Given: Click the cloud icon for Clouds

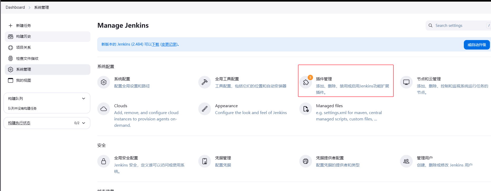Looking at the screenshot, I should pos(104,109).
